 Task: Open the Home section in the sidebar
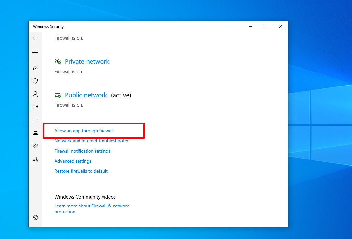35,68
